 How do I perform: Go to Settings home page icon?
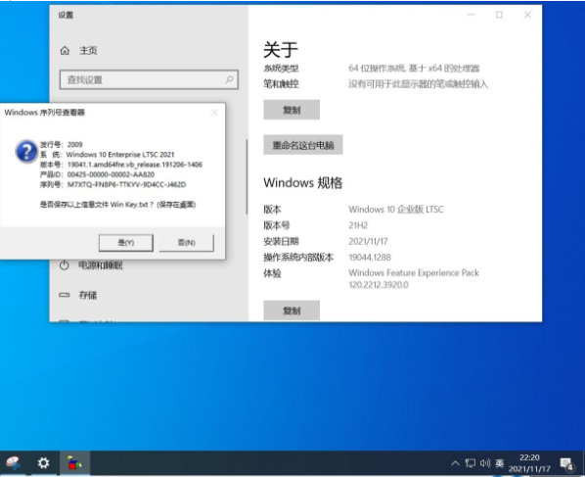65,50
